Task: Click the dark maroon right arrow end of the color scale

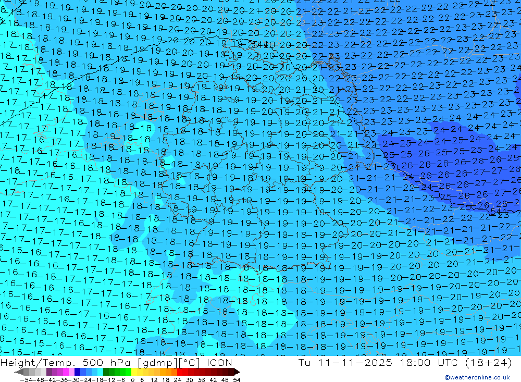Action: (x=237, y=372)
